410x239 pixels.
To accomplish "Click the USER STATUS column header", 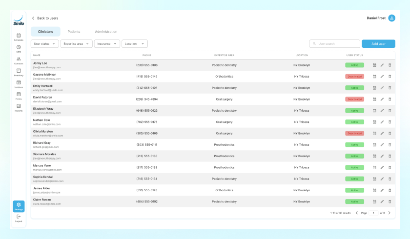I will pyautogui.click(x=354, y=55).
